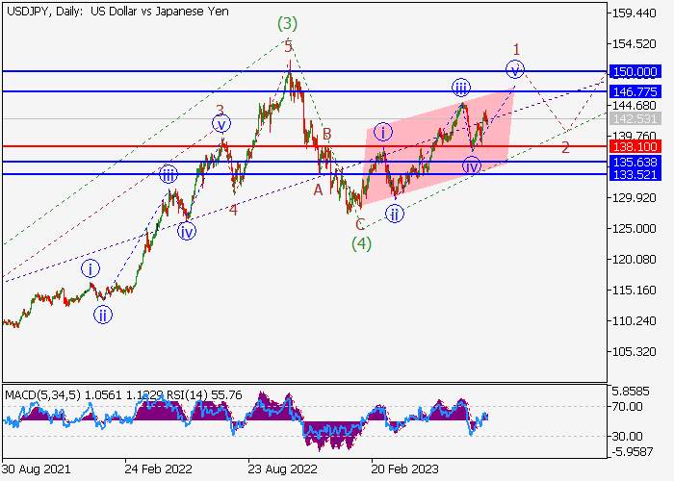The image size is (674, 481).
Task: Click the MACD(5,34,5) RSI(14) indicator caption
Action: tap(124, 394)
